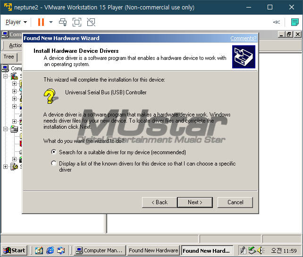Launch Internet Explorer from quick launch
This screenshot has height=257, width=303.
coord(50,250)
